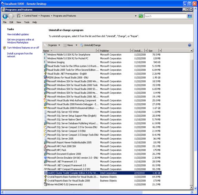
Task: Expand the Publisher column filter arrow
Action: [x=132, y=51]
